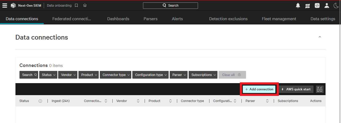Expand the Connector type filter dropdown
The height and width of the screenshot is (123, 341).
pyautogui.click(x=116, y=75)
